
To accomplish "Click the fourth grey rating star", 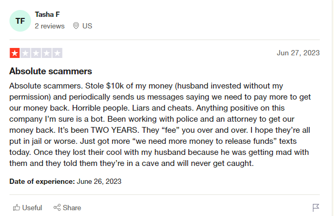I will point(47,53).
